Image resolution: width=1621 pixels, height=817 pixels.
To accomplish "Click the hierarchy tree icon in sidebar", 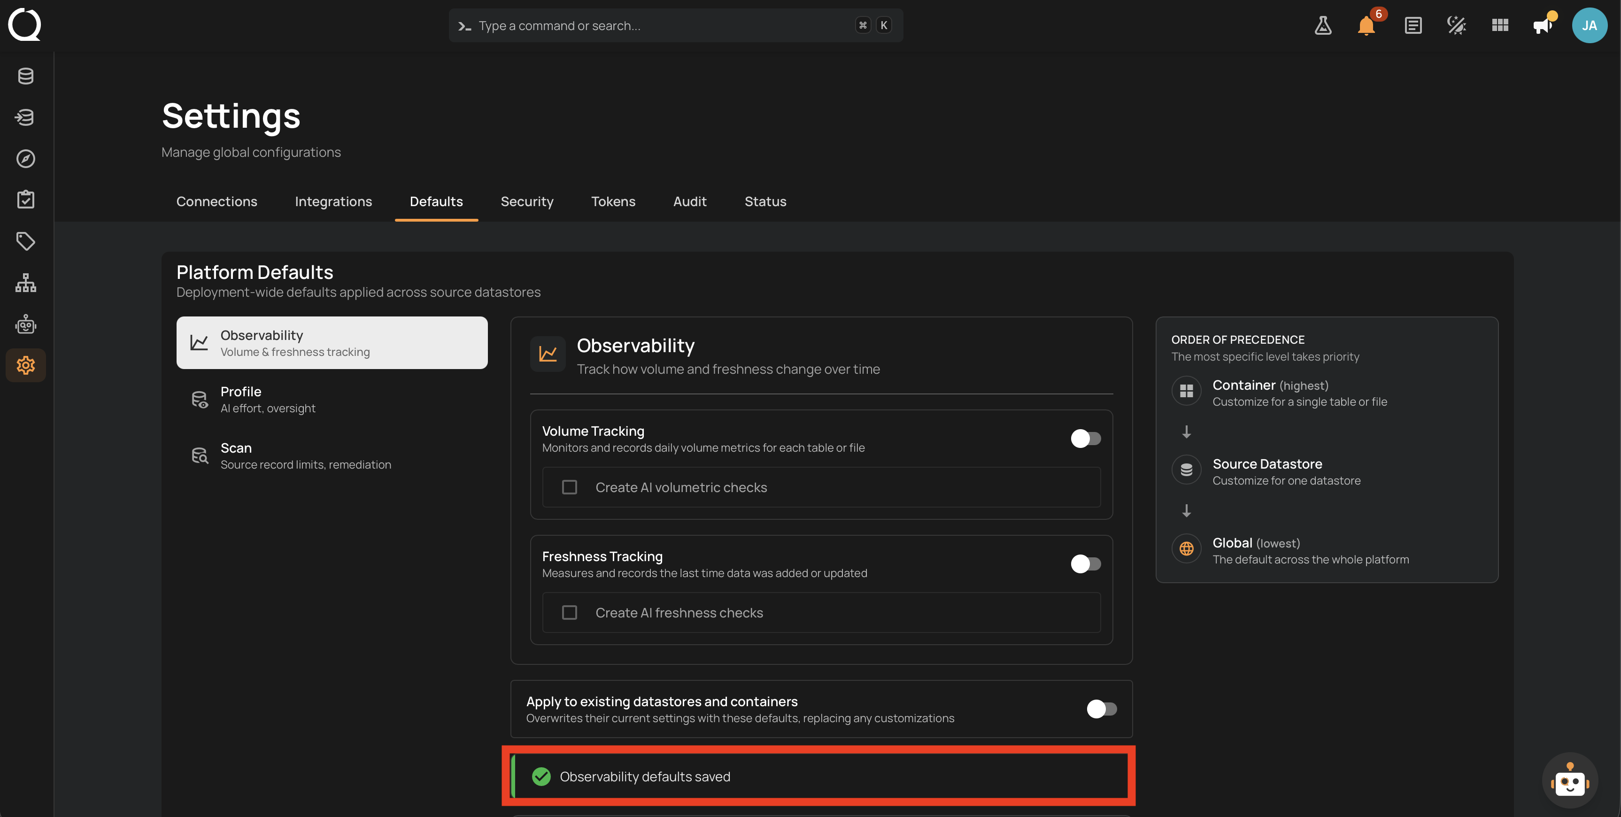I will 26,283.
